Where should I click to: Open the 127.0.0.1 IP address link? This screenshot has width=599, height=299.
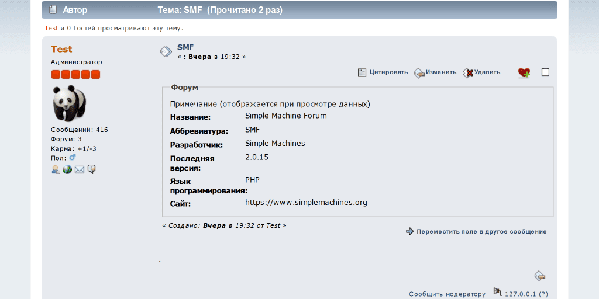coord(520,294)
